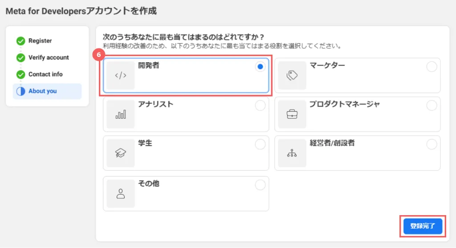Select the マーケター radio button
456x248 pixels.
click(x=432, y=67)
